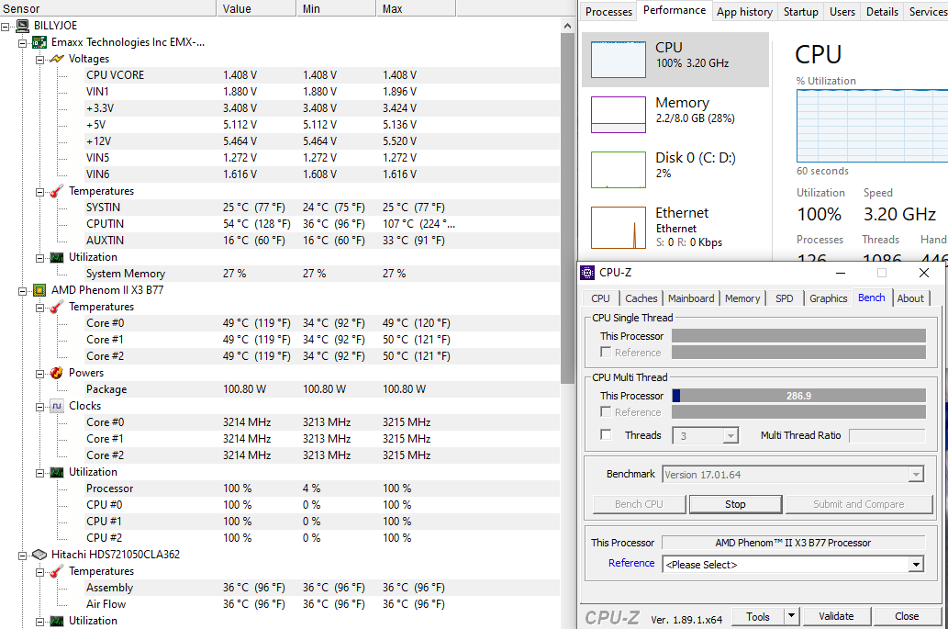
Task: Click the Validate button
Action: pos(836,616)
